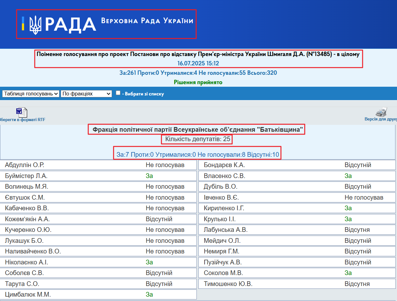Click the vote totals line 'За:261 Проти:0'

[x=198, y=73]
